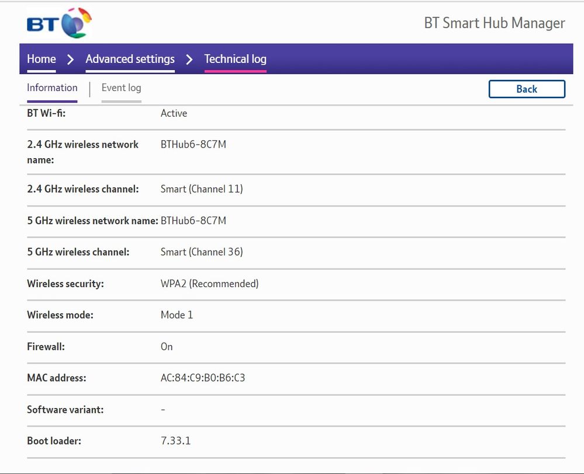Click '5 GHz wireless network name:' label
584x474 pixels.
pyautogui.click(x=93, y=221)
